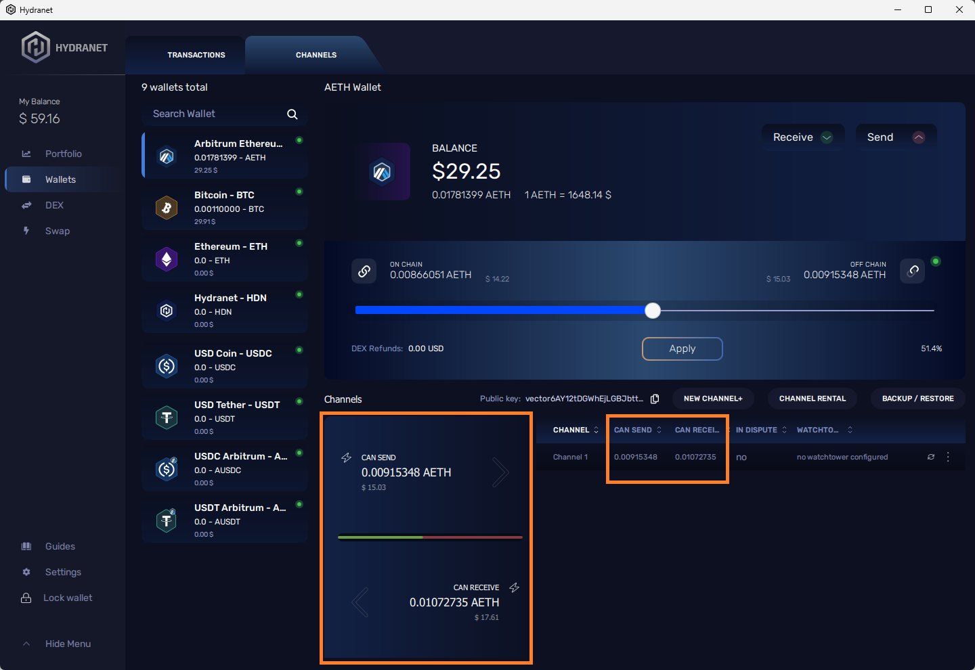The height and width of the screenshot is (670, 975).
Task: Click the NEW CHANNEL+ button
Action: [x=713, y=399]
